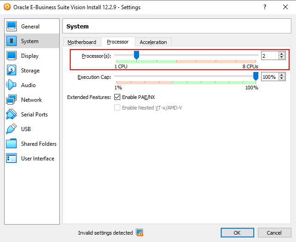Click the processor count input field
Viewport: 296px width, 242px height.
[269, 55]
